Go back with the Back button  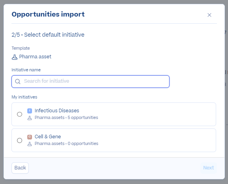[x=20, y=168]
